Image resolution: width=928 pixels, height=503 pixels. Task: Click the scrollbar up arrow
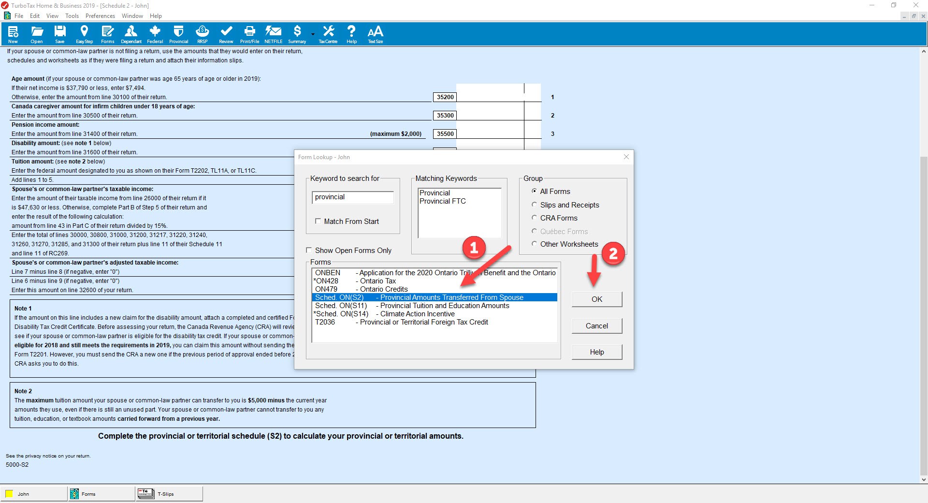[924, 51]
